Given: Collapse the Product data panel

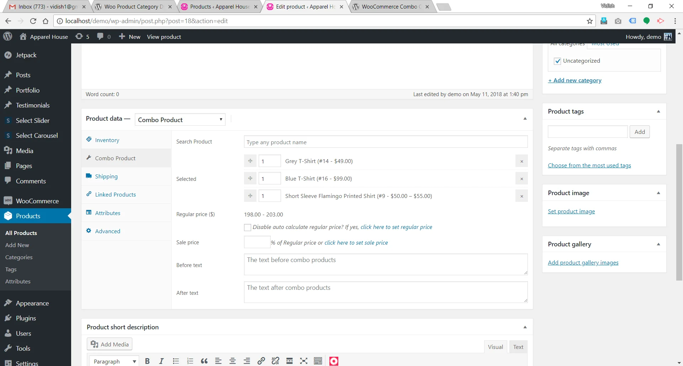Looking at the screenshot, I should 525,119.
